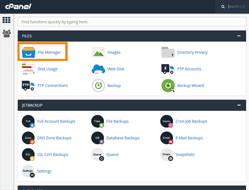Open User Manager in the sidebar
Screen dimensions: 249x190
point(7,34)
